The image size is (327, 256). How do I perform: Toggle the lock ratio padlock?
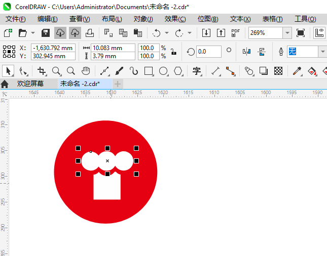pyautogui.click(x=173, y=52)
